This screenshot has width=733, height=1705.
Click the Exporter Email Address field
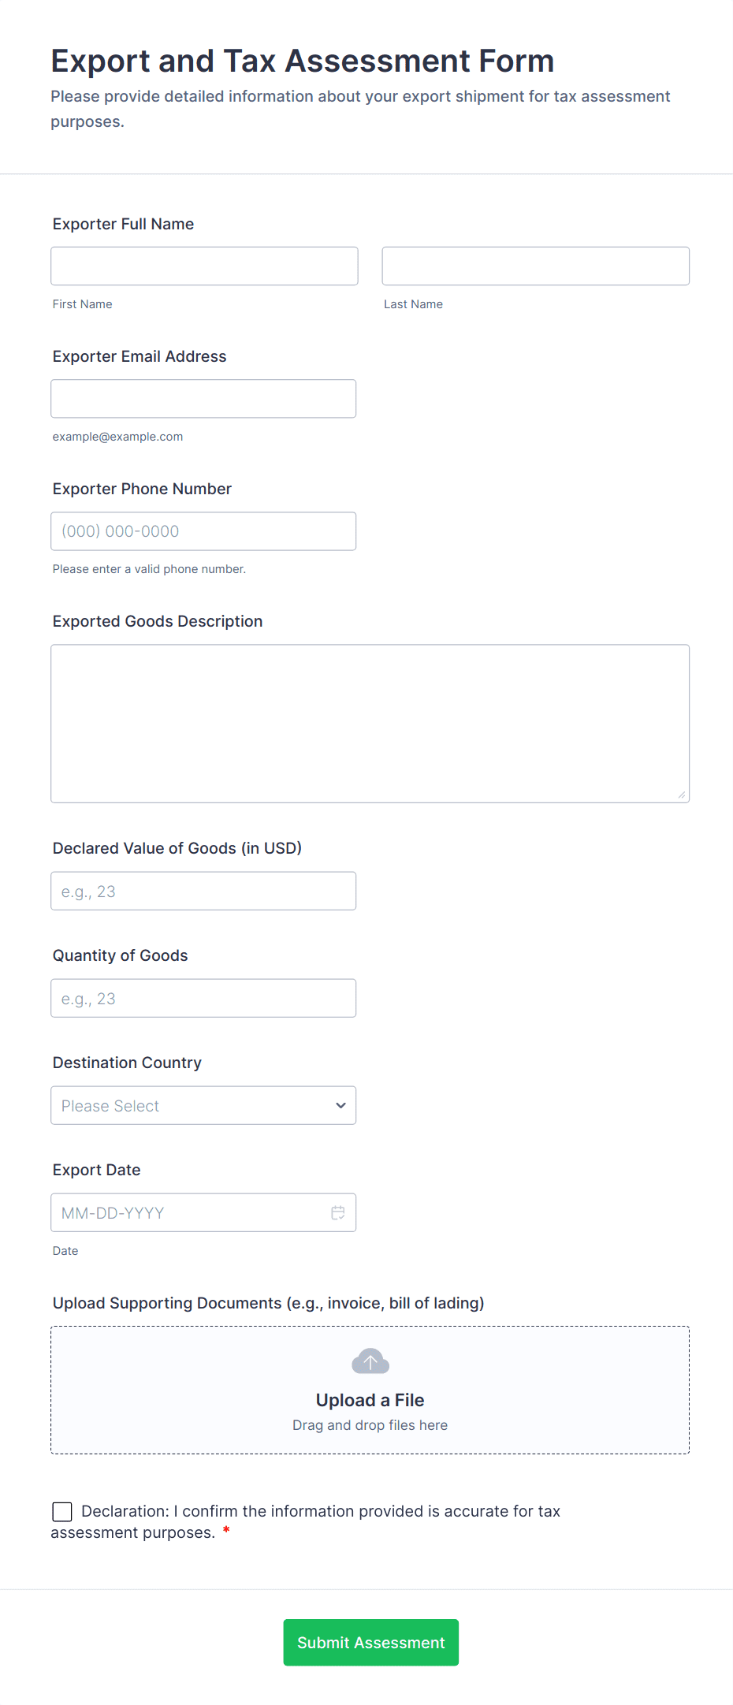point(203,399)
